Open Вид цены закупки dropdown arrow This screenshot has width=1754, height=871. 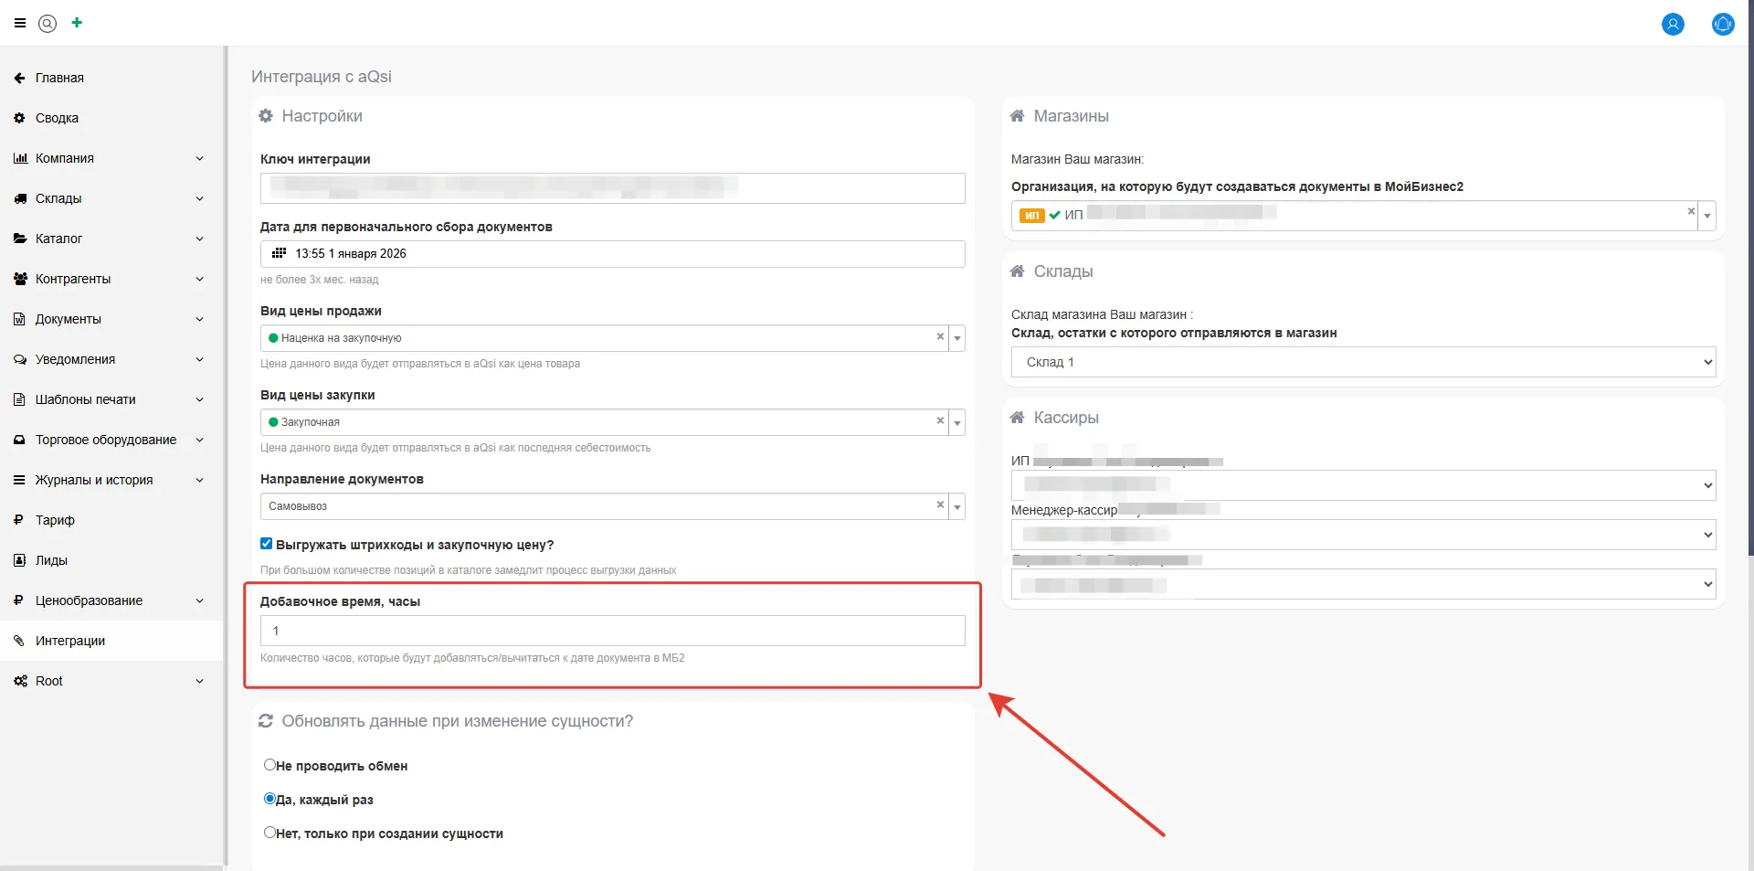[957, 422]
